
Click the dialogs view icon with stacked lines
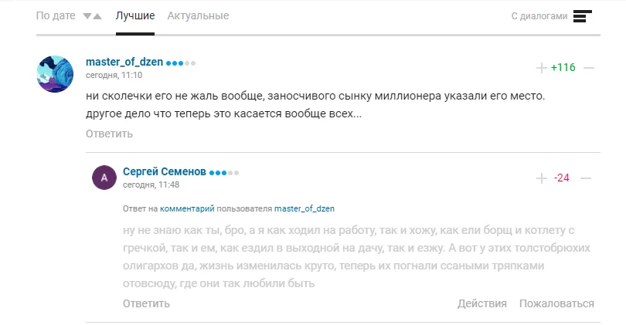pos(583,16)
